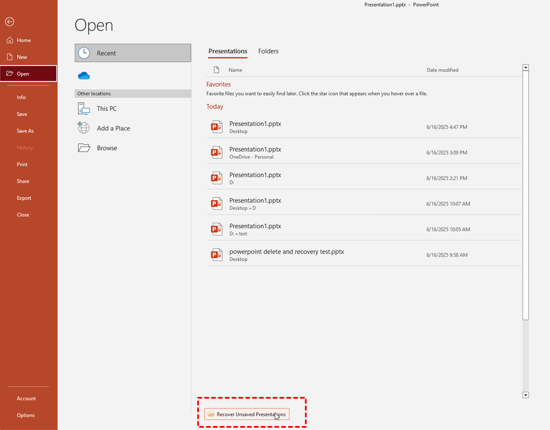Open Presentation1.pptx located in Desktop » D
Viewport: 550px width, 430px height.
[x=364, y=204]
